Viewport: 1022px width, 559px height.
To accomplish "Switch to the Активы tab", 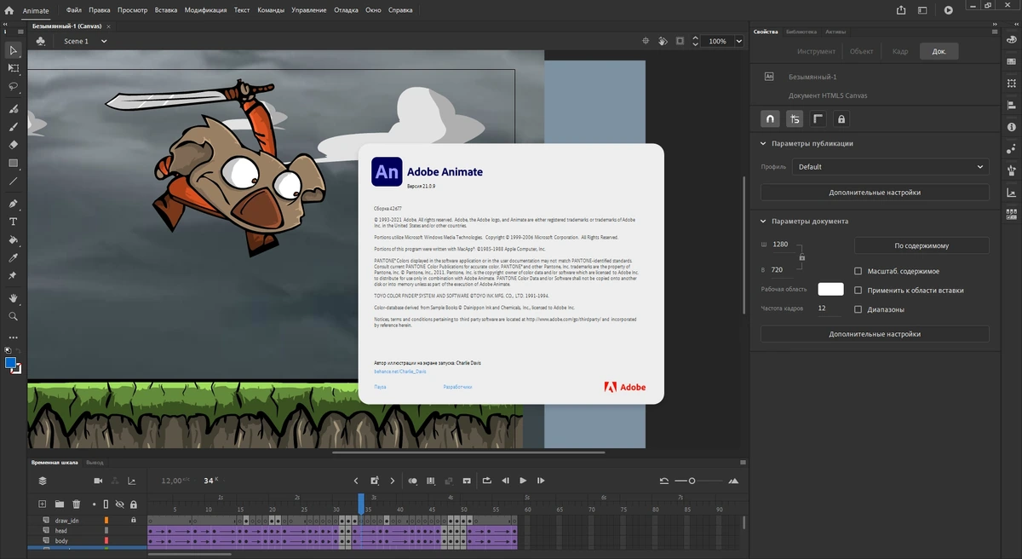I will [x=835, y=32].
